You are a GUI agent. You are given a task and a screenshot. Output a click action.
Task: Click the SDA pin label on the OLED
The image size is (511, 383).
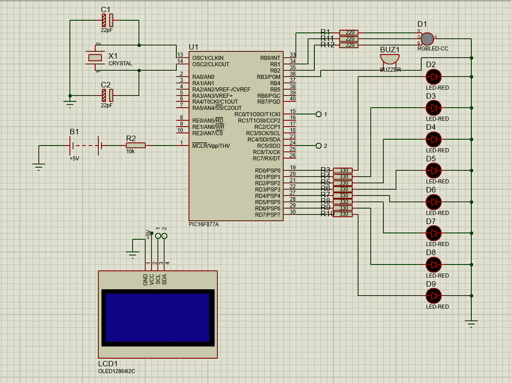tap(164, 279)
